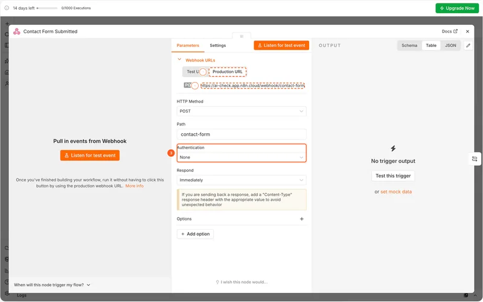Click the Path field containing contact-form
The image size is (483, 302).
[241, 134]
